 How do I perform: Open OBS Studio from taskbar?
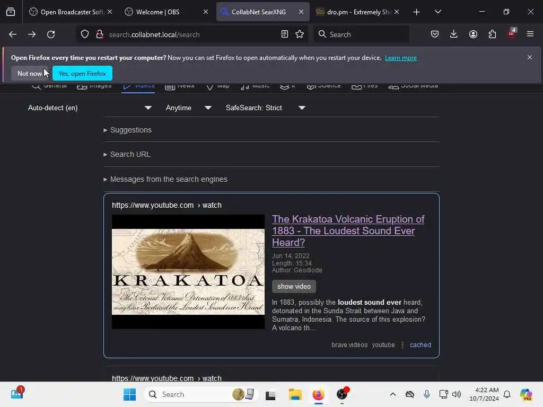[x=342, y=394]
